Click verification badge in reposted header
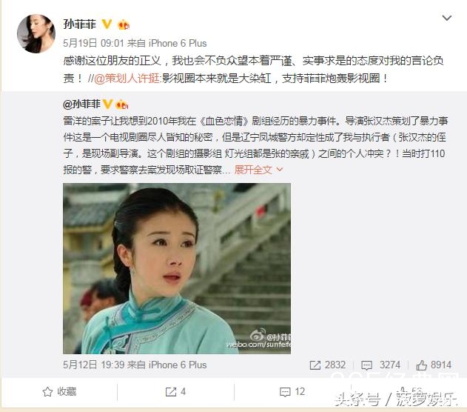The image size is (467, 412). click(107, 104)
